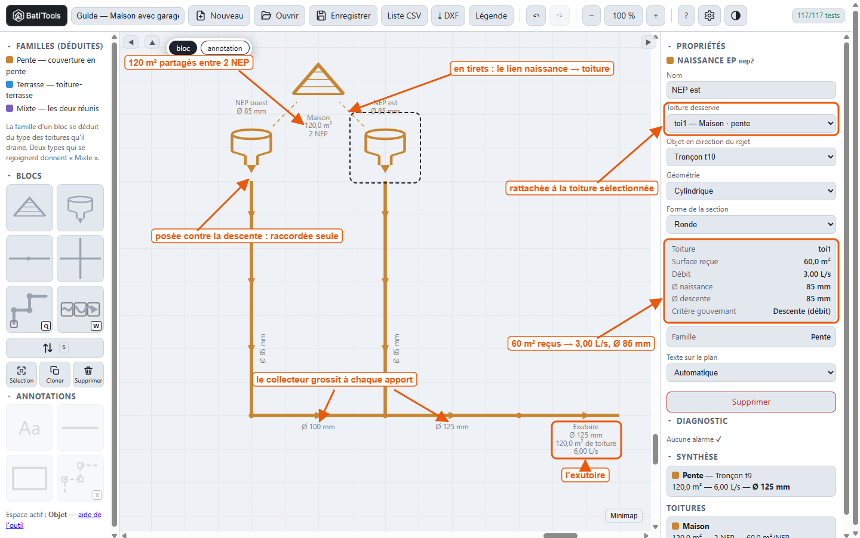Open the Géométrie dropdown
The image size is (860, 538).
click(x=751, y=191)
